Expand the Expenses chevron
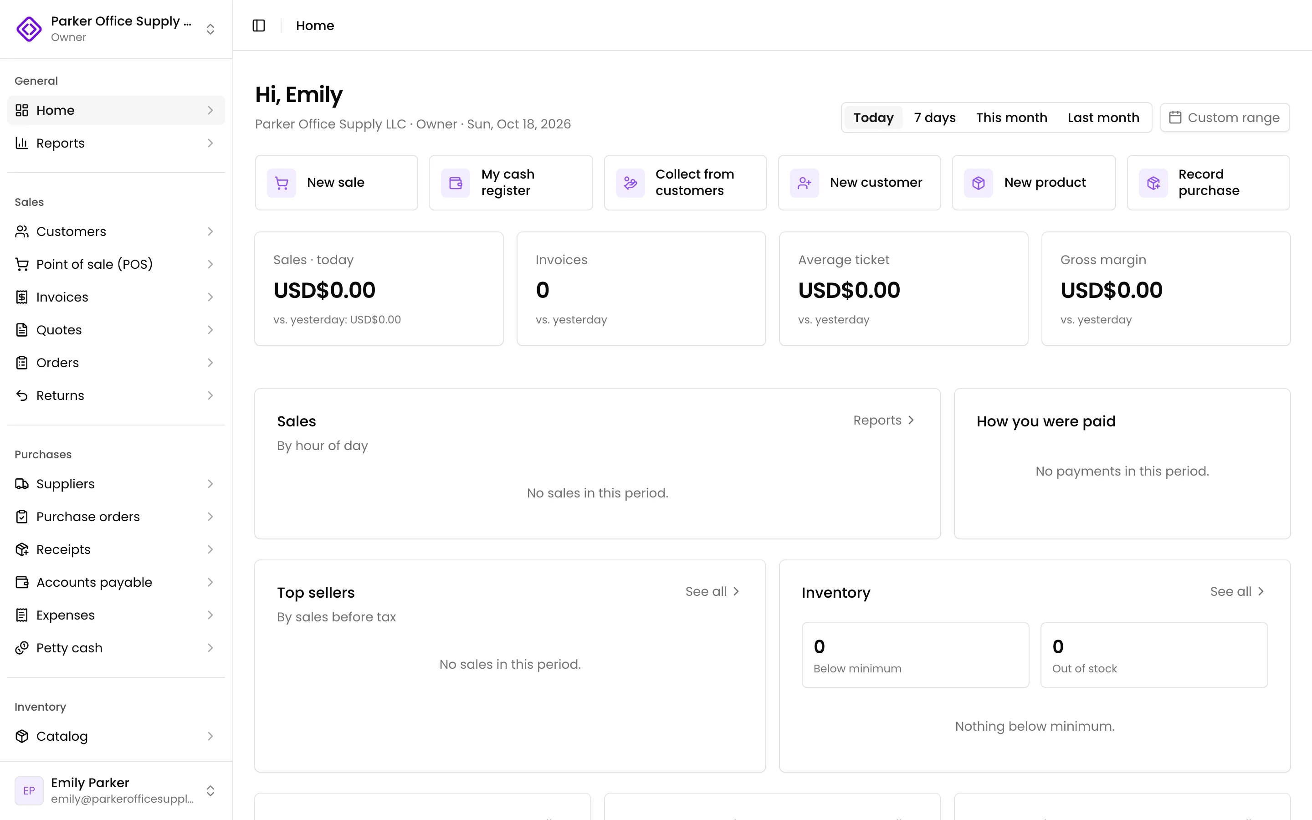 pyautogui.click(x=210, y=615)
